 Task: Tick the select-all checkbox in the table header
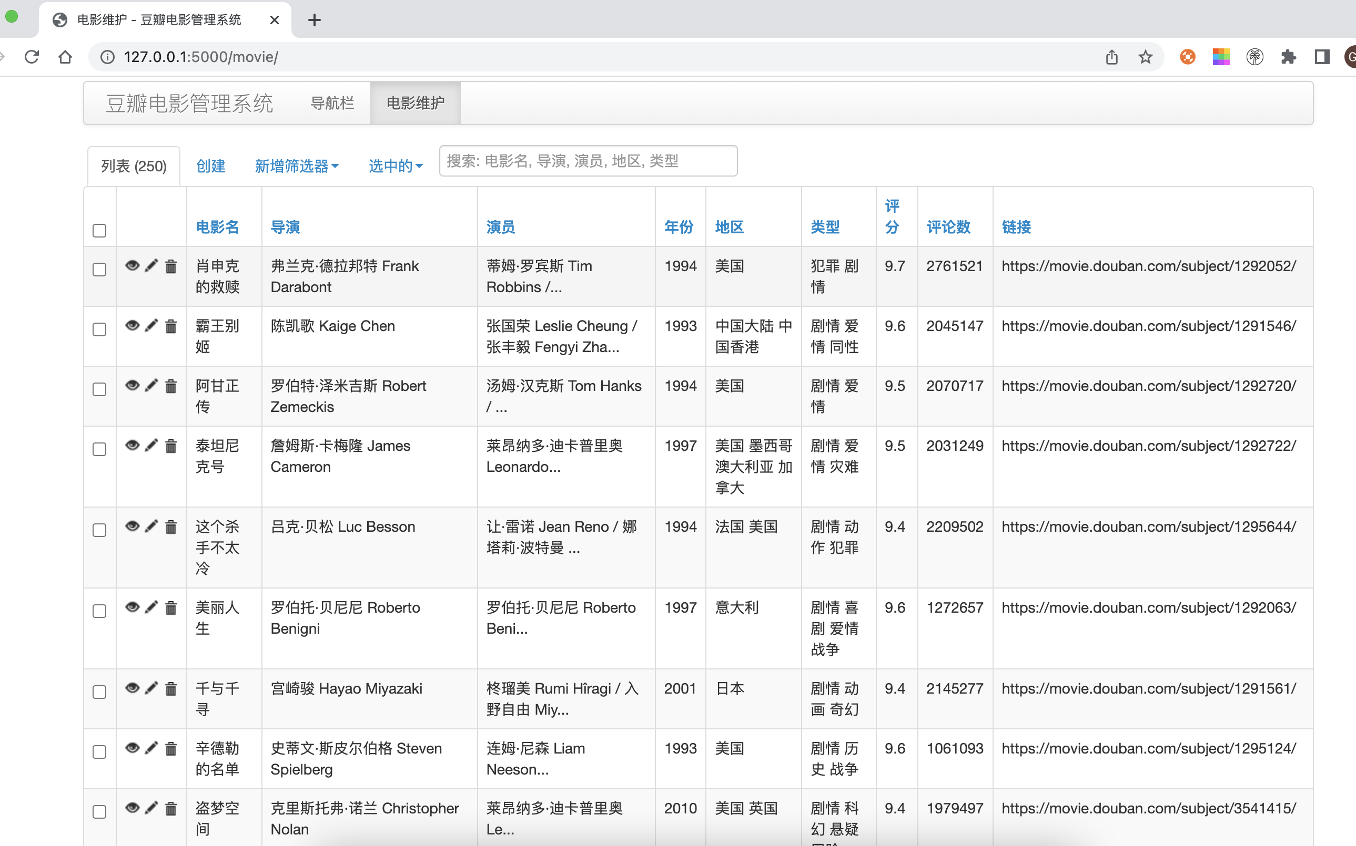(99, 231)
